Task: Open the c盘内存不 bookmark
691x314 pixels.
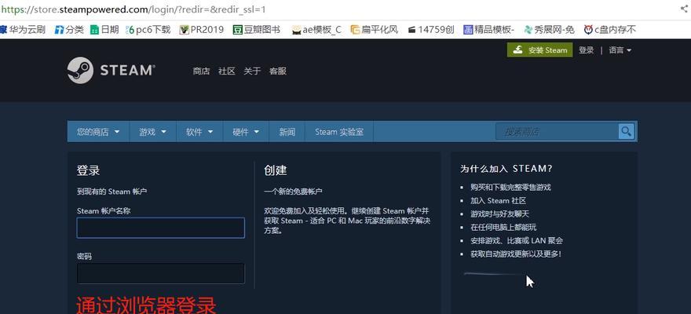Action: [x=610, y=30]
